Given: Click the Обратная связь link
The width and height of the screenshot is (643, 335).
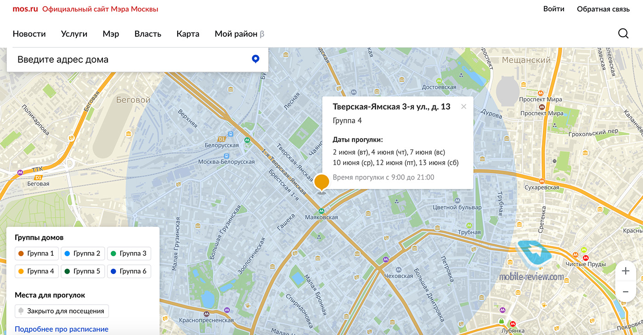Looking at the screenshot, I should pyautogui.click(x=603, y=9).
